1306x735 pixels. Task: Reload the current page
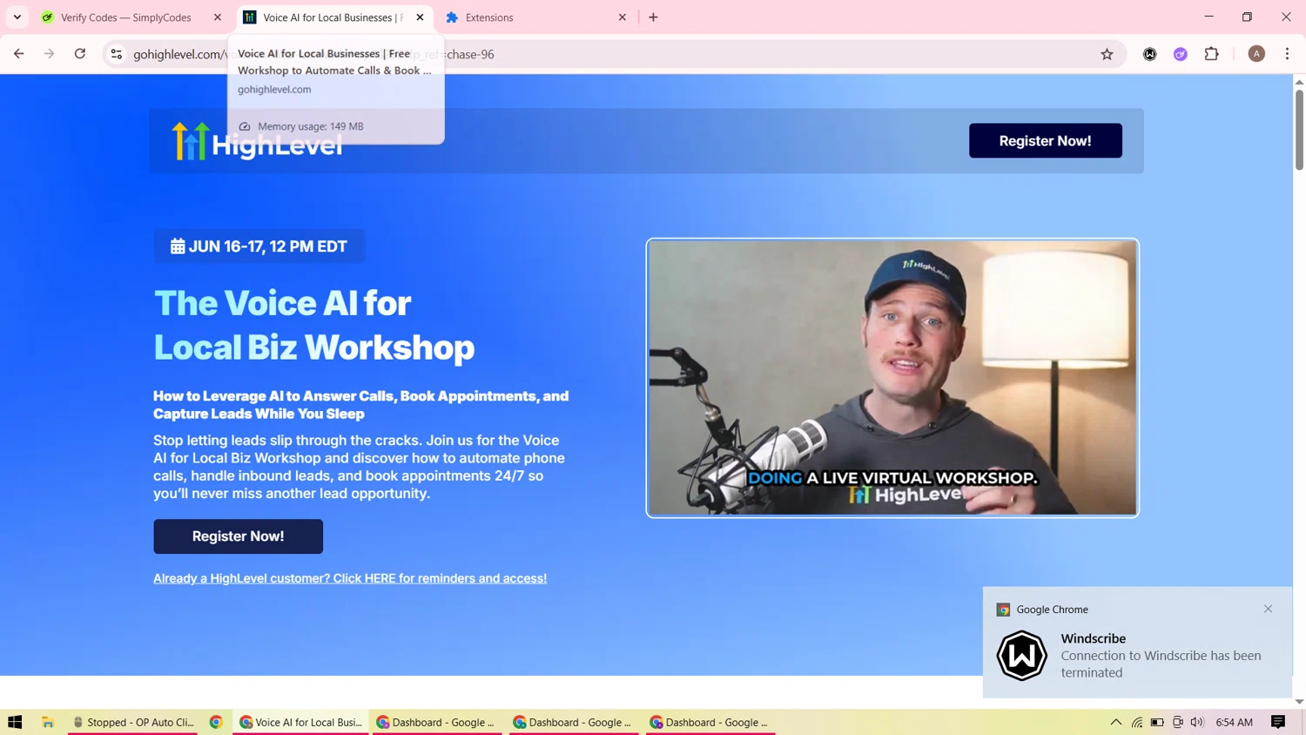tap(80, 54)
